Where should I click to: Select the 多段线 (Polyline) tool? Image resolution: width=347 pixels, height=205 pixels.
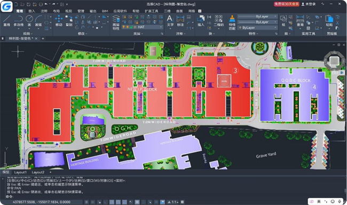pyautogui.click(x=18, y=21)
